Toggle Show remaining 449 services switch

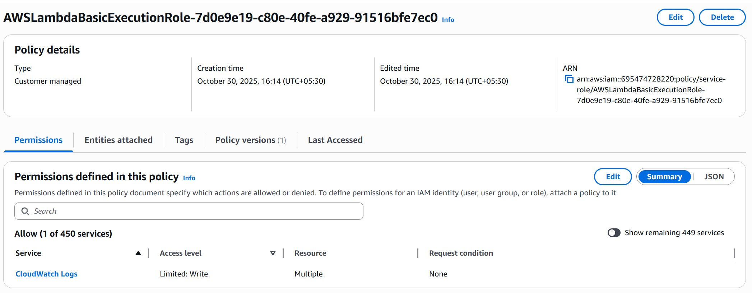click(x=614, y=233)
